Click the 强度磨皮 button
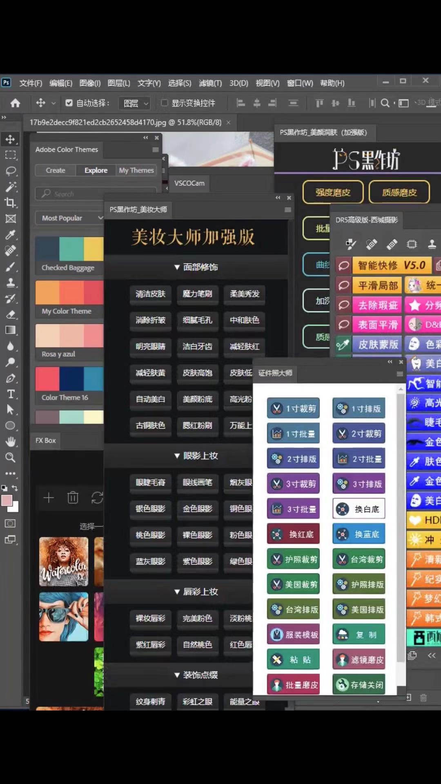Image resolution: width=441 pixels, height=784 pixels. click(333, 192)
